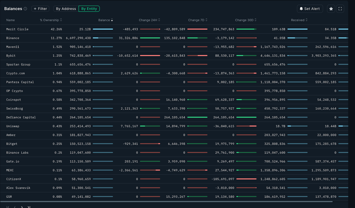Select the Binance entity name

(13, 38)
